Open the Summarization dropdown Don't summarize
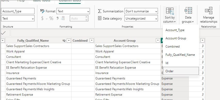220x100 pixels. point(141,11)
